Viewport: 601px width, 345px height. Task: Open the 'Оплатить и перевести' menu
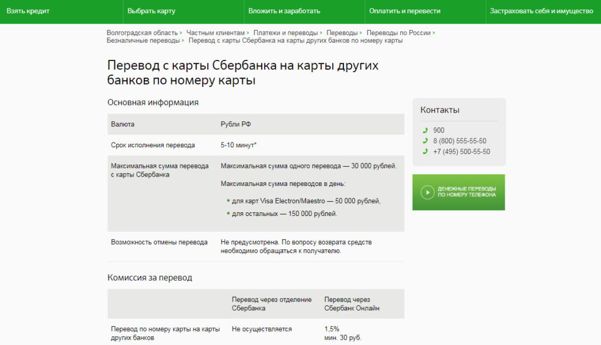tap(405, 11)
